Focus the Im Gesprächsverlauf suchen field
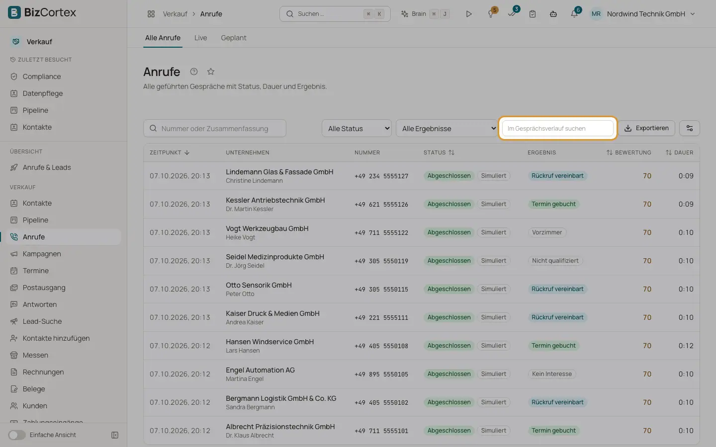Image resolution: width=716 pixels, height=447 pixels. pyautogui.click(x=558, y=128)
